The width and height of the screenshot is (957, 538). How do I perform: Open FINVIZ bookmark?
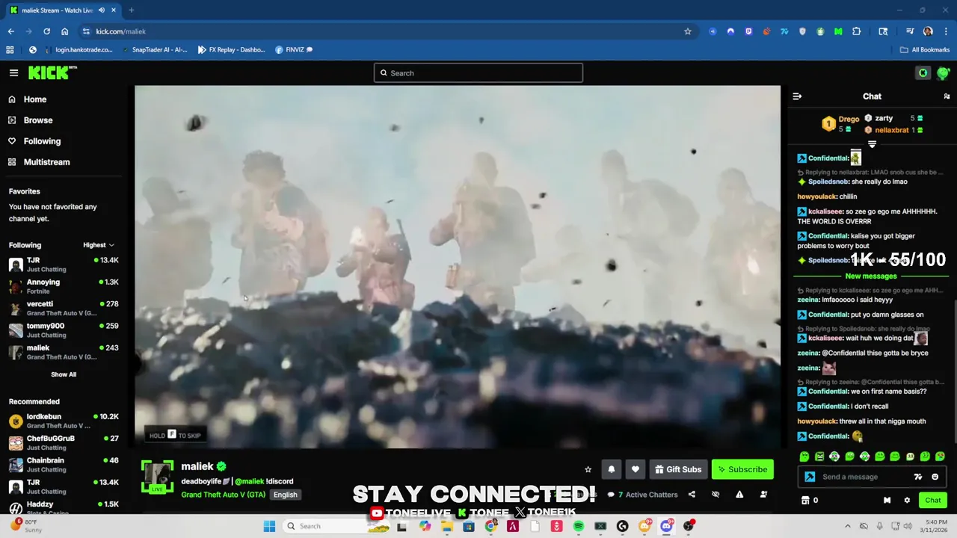click(x=294, y=50)
